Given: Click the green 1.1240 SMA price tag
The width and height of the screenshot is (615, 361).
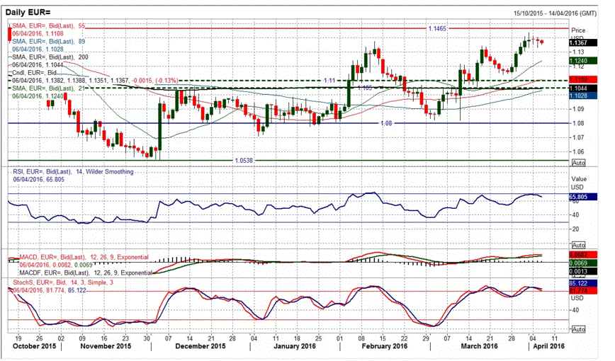Looking at the screenshot, I should pyautogui.click(x=580, y=61).
